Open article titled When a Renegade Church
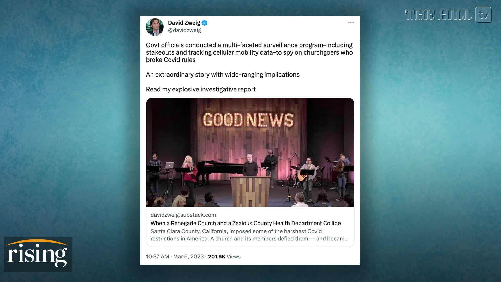 246,223
